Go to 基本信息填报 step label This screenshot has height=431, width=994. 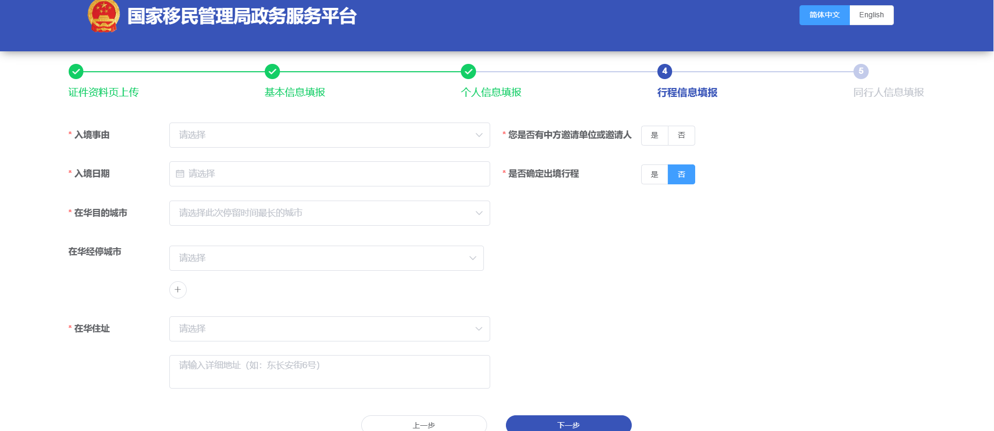point(295,93)
